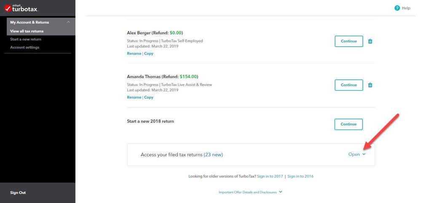Choose Start a new return in sidebar
Image resolution: width=421 pixels, height=203 pixels.
click(x=26, y=39)
